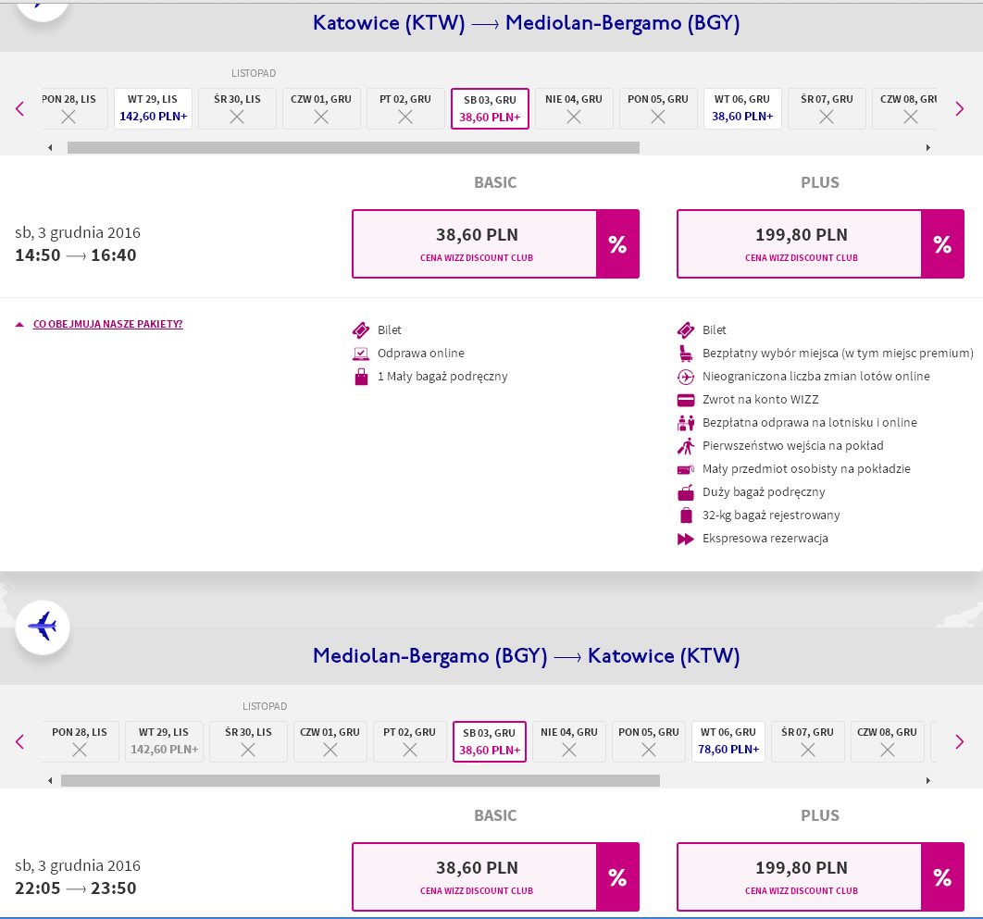
Task: Click the 32-kg checked baggage icon
Action: point(686,515)
